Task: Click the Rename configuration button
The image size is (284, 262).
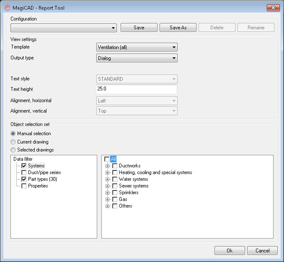Action: point(256,28)
